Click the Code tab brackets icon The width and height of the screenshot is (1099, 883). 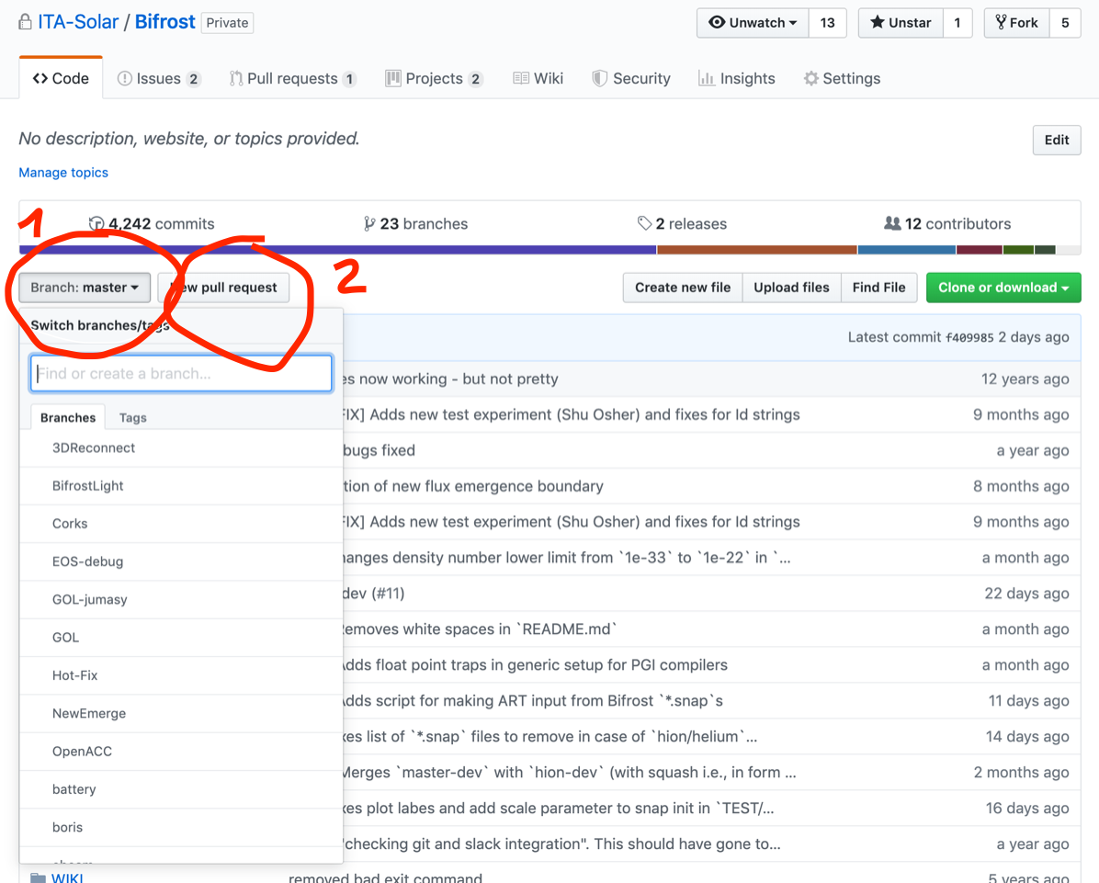pos(40,78)
